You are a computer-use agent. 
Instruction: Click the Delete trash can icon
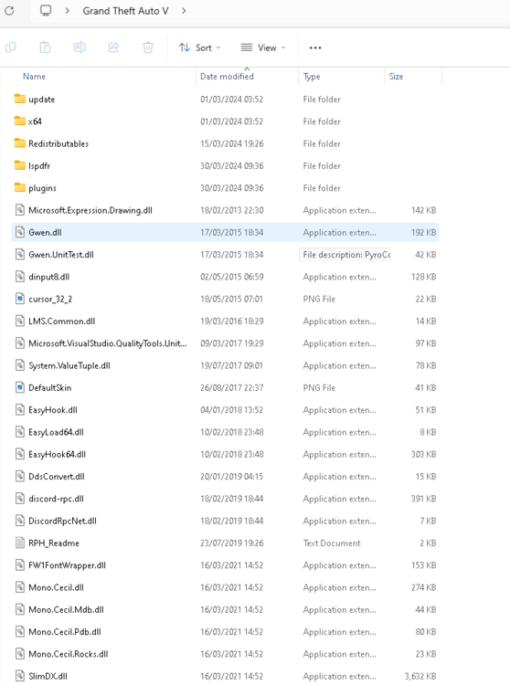(148, 47)
